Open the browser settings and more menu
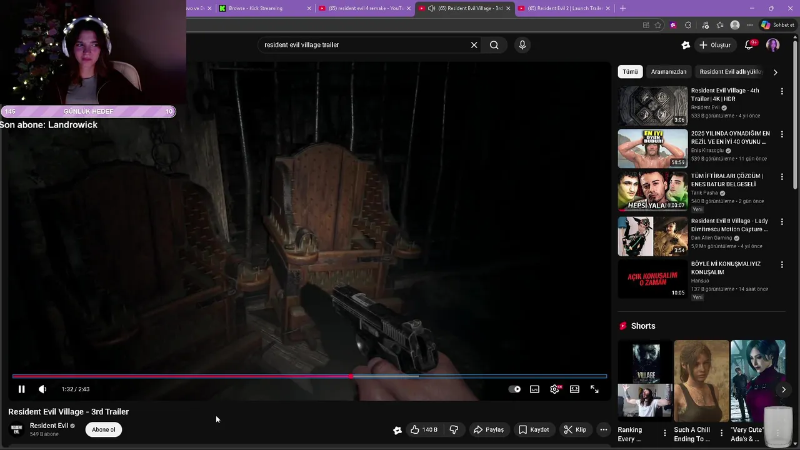 [749, 25]
